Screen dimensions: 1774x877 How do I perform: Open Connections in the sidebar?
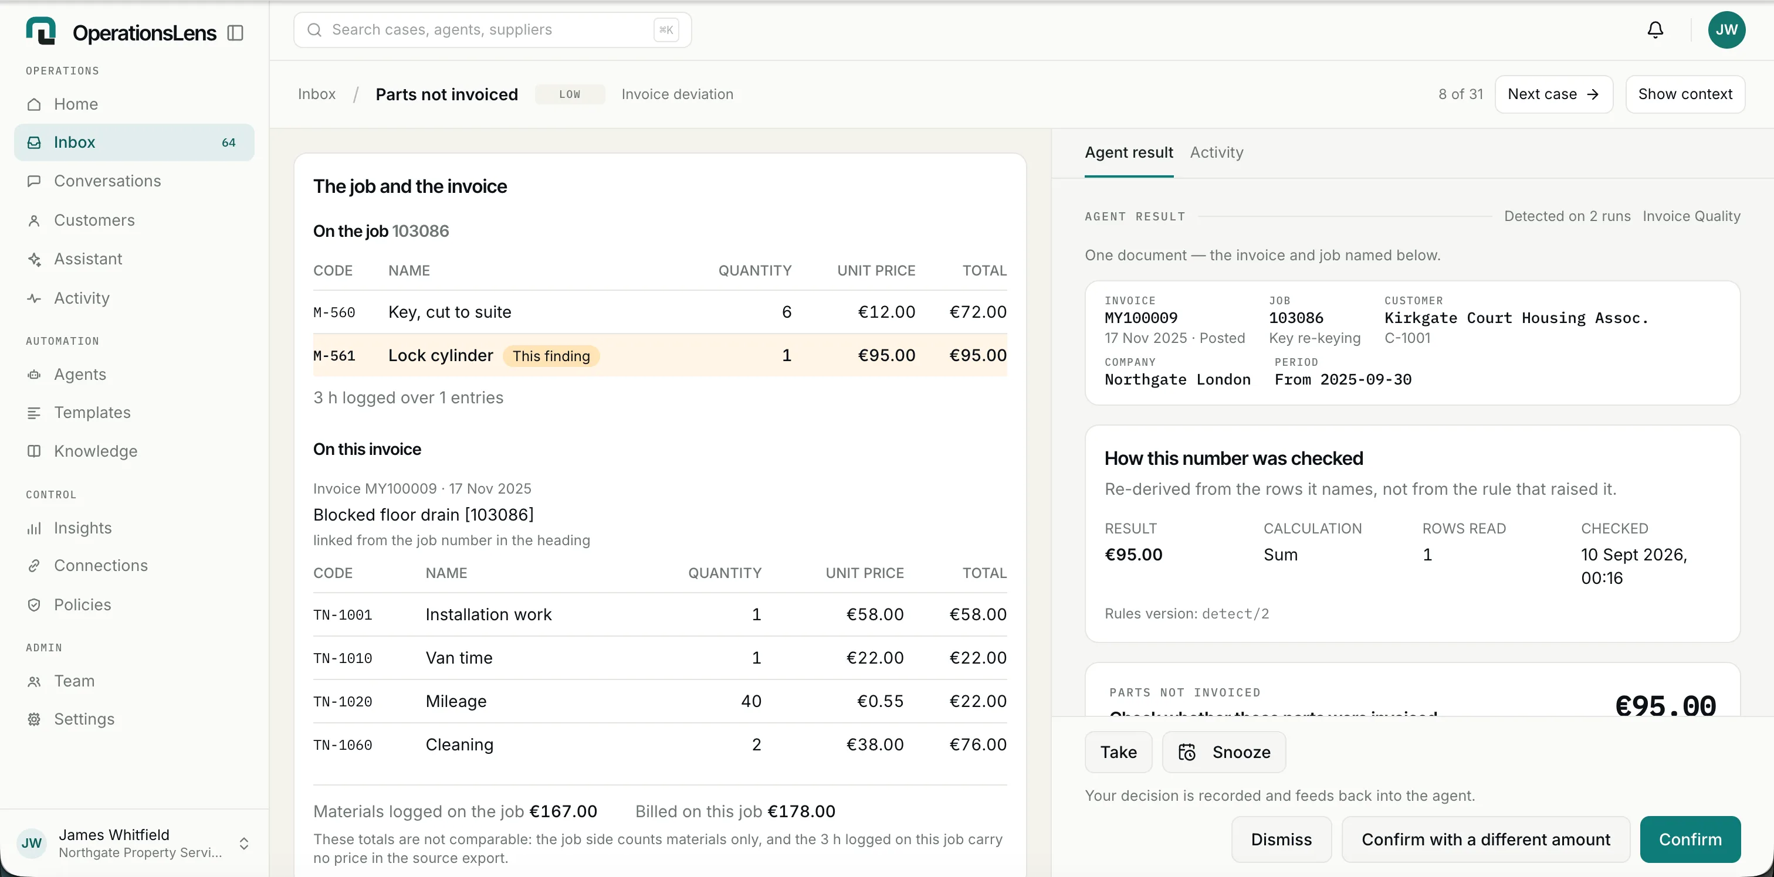click(x=134, y=565)
